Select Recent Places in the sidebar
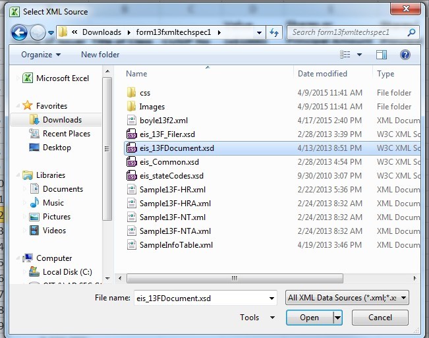 60,134
